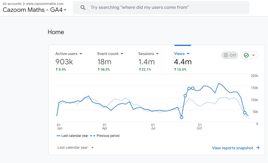268x163 pixels.
Task: Select the Sessions 1.4m metric tab
Action: tap(148, 61)
